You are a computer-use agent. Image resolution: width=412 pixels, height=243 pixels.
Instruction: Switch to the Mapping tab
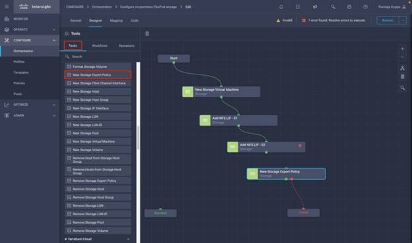tap(116, 20)
